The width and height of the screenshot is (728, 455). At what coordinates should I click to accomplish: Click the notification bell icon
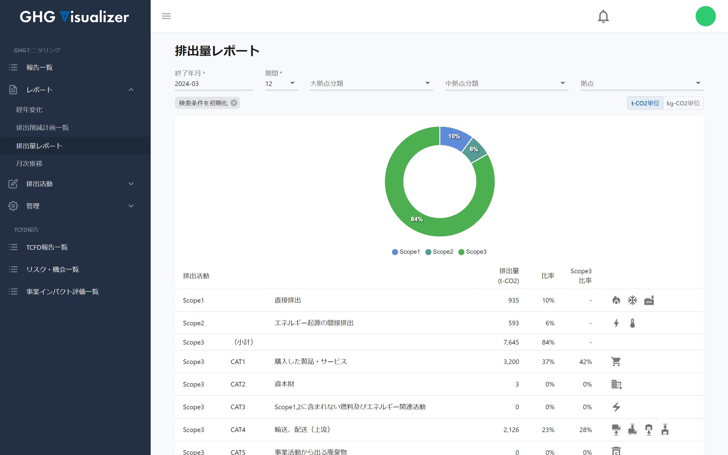coord(603,16)
